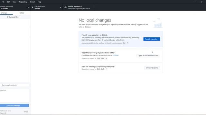The height and width of the screenshot is (115, 206).
Task: Click the Show in Explorer button
Action: (152, 68)
